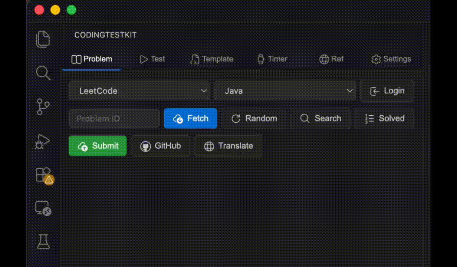457x267 pixels.
Task: Click the GitHub button
Action: pos(160,146)
